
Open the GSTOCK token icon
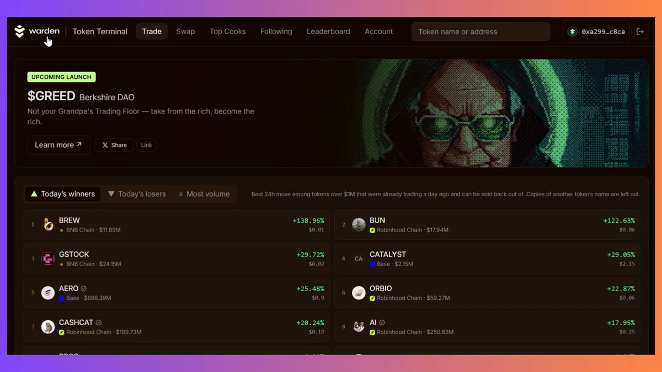(x=49, y=258)
